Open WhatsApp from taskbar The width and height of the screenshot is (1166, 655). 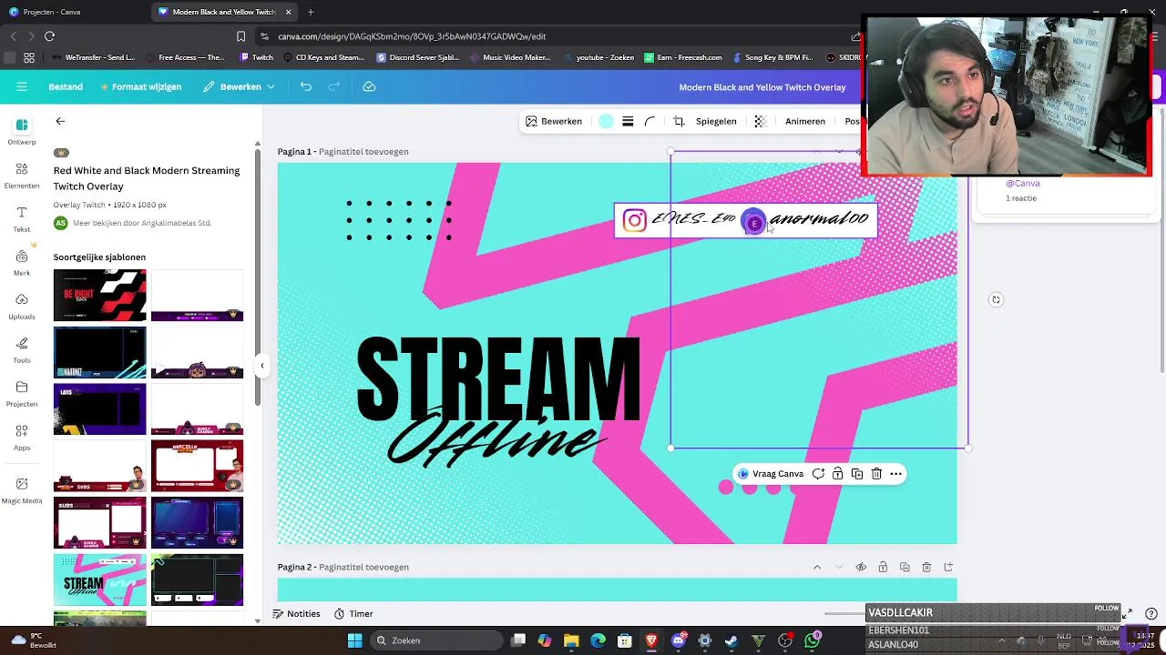(x=813, y=640)
